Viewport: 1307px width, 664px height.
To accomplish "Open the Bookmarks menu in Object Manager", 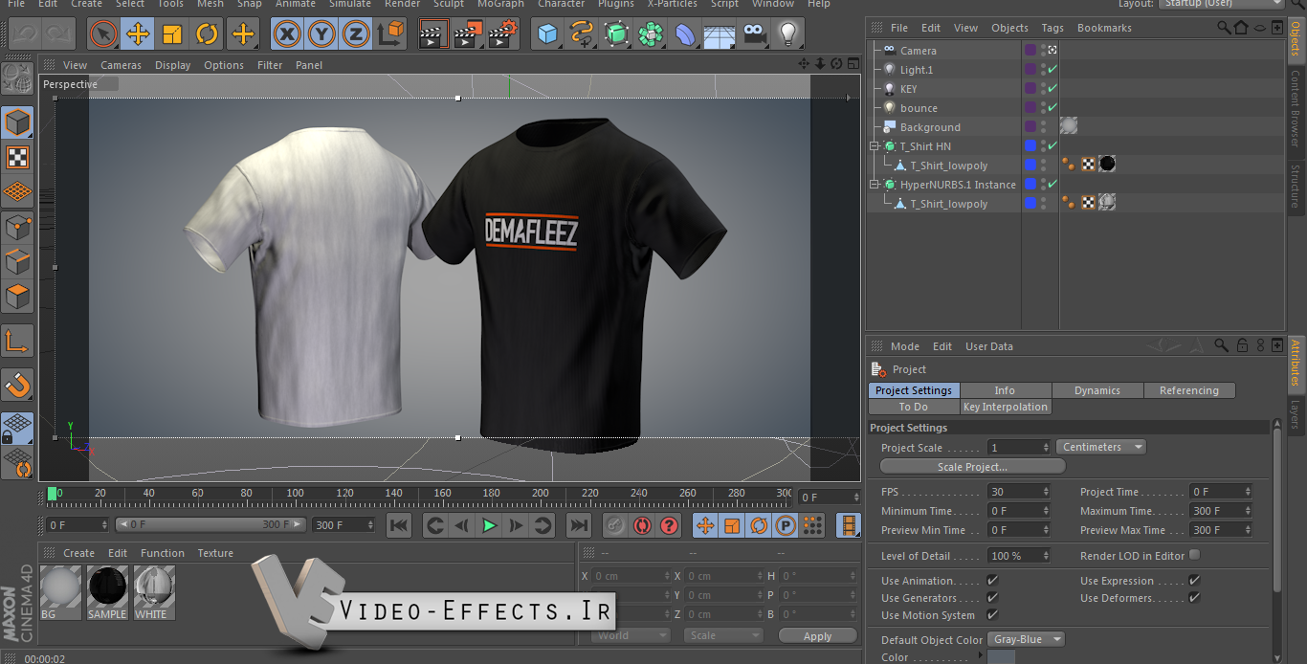I will [x=1104, y=28].
